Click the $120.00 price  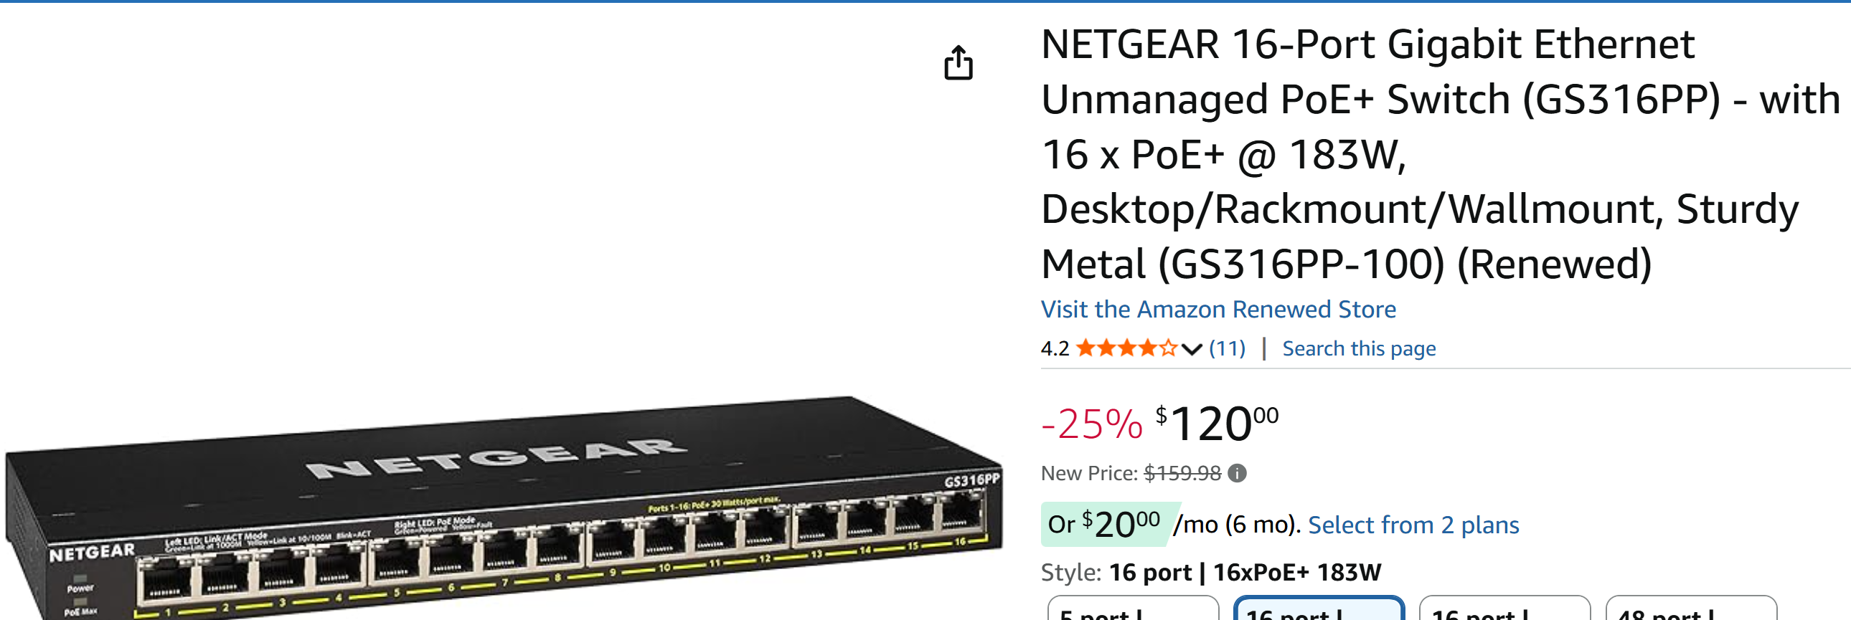pyautogui.click(x=1217, y=424)
